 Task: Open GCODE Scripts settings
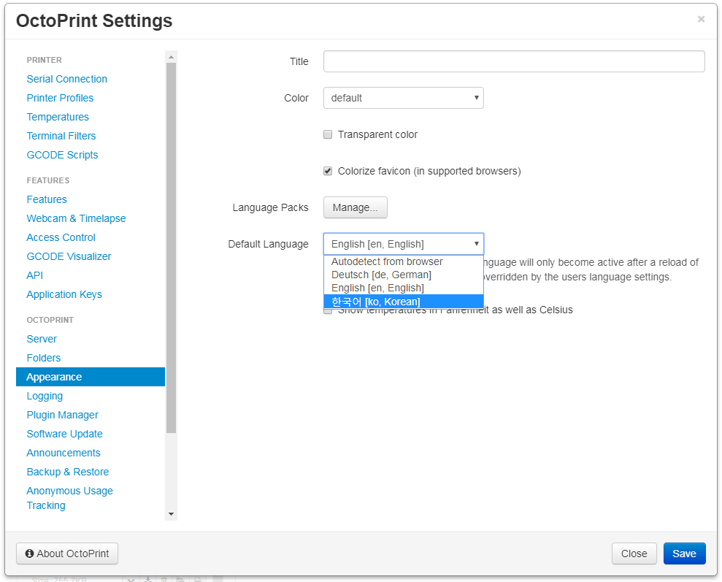pos(62,155)
